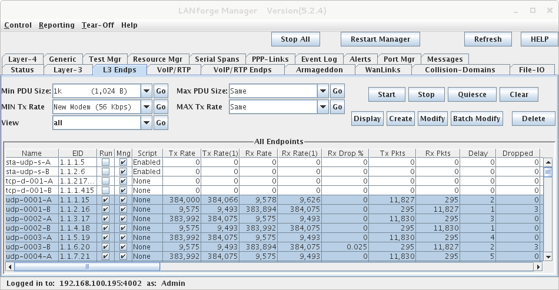Image resolution: width=559 pixels, height=290 pixels.
Task: Click the vertical scrollbar up arrow
Action: coord(548,162)
